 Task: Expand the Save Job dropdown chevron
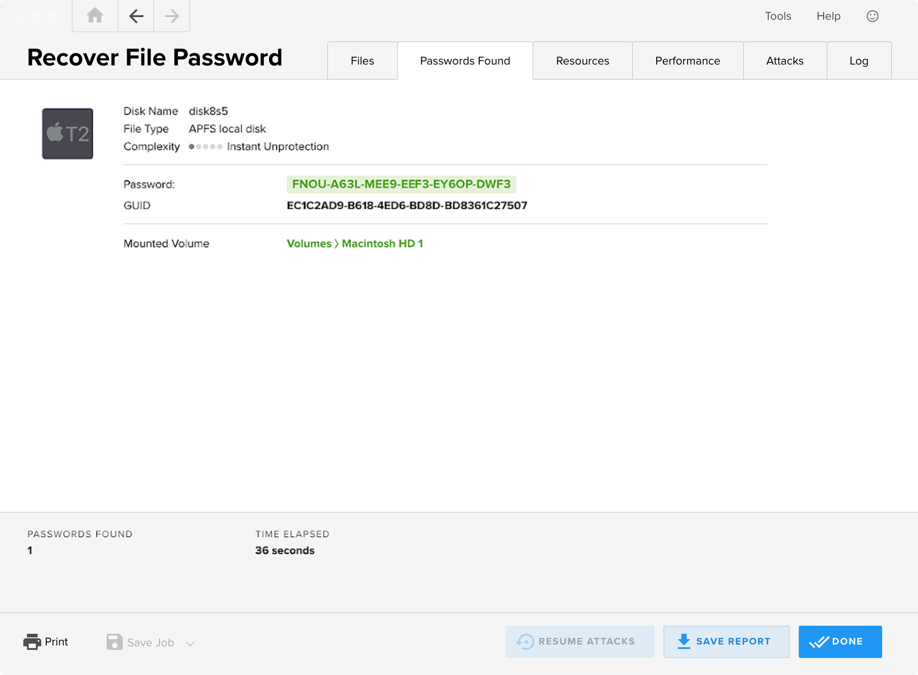pyautogui.click(x=190, y=643)
